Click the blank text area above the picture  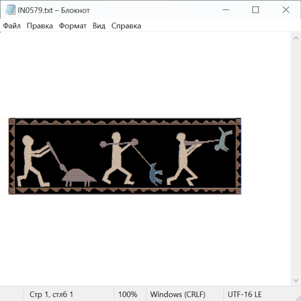[x=144, y=74]
